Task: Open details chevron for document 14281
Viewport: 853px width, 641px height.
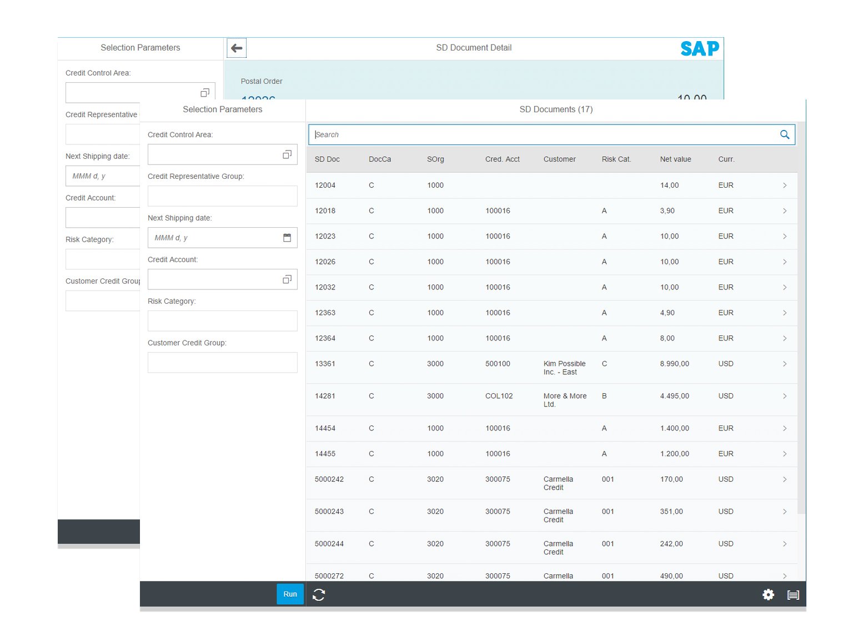Action: tap(785, 397)
